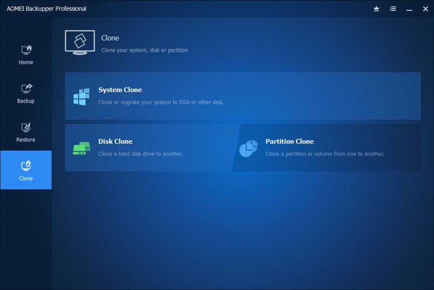This screenshot has width=434, height=290.
Task: Click 'Clone a hard disk drive to another' text
Action: 141,154
